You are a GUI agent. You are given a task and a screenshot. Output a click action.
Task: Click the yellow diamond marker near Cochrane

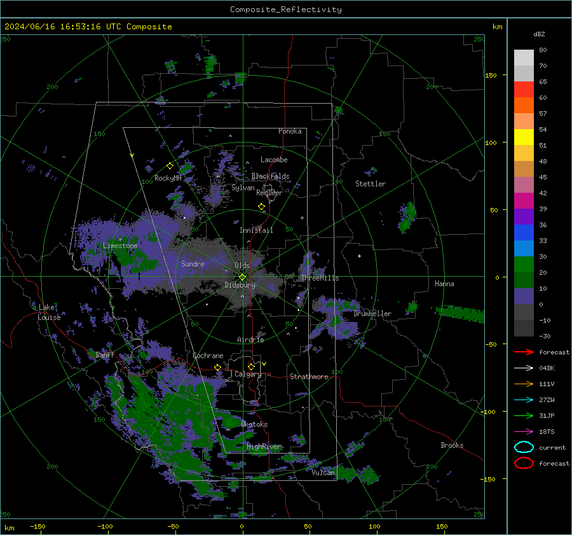[x=218, y=368]
